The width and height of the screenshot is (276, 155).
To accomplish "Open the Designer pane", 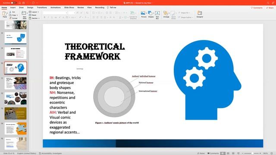I will [x=200, y=14].
